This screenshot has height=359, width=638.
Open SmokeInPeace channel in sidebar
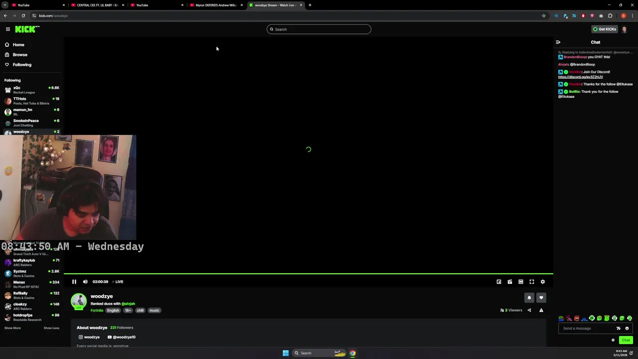(x=32, y=123)
